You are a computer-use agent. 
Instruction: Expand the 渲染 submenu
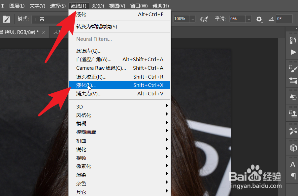(x=119, y=175)
